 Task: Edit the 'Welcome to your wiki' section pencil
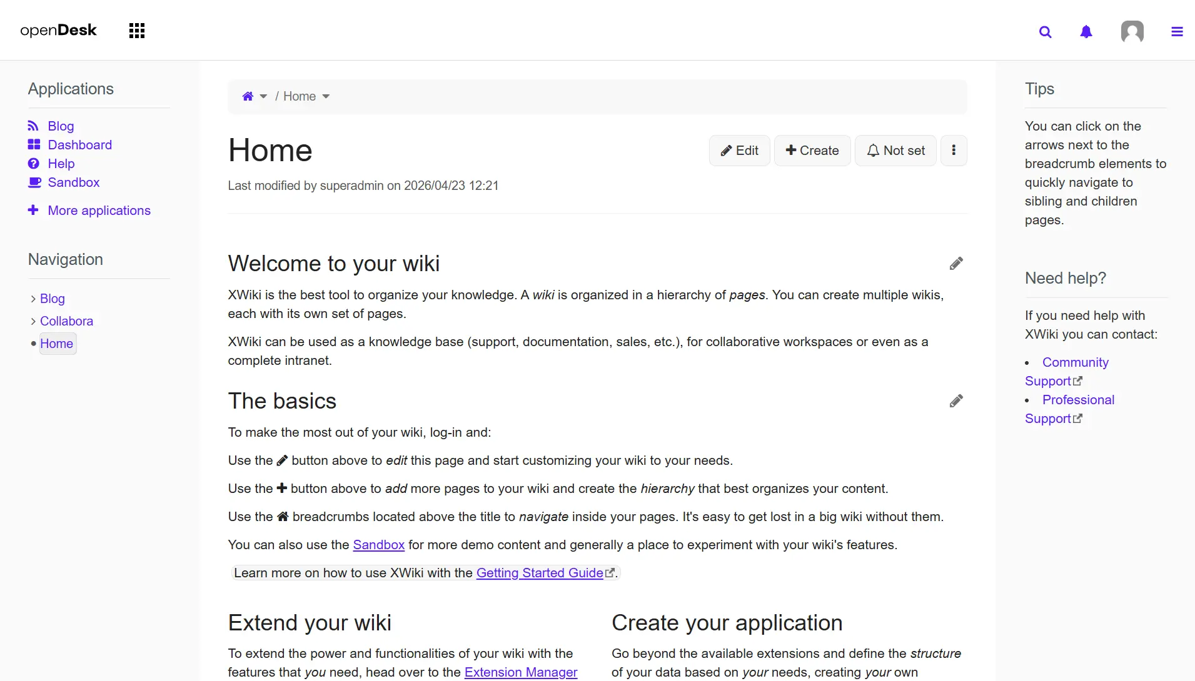(956, 264)
